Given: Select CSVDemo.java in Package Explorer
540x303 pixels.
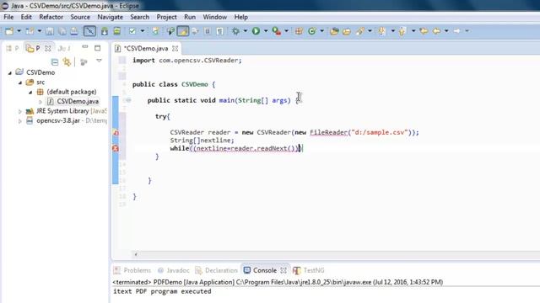Looking at the screenshot, I should (x=78, y=101).
